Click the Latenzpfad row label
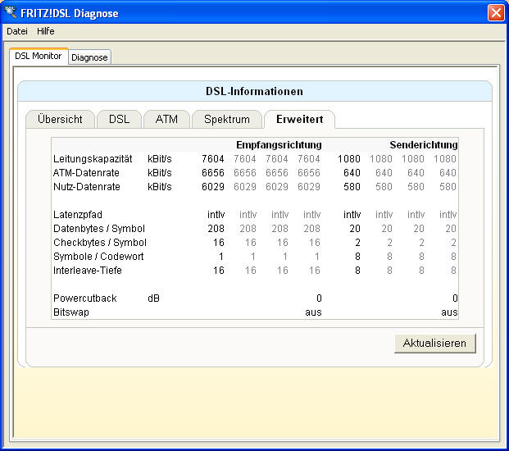 point(78,215)
